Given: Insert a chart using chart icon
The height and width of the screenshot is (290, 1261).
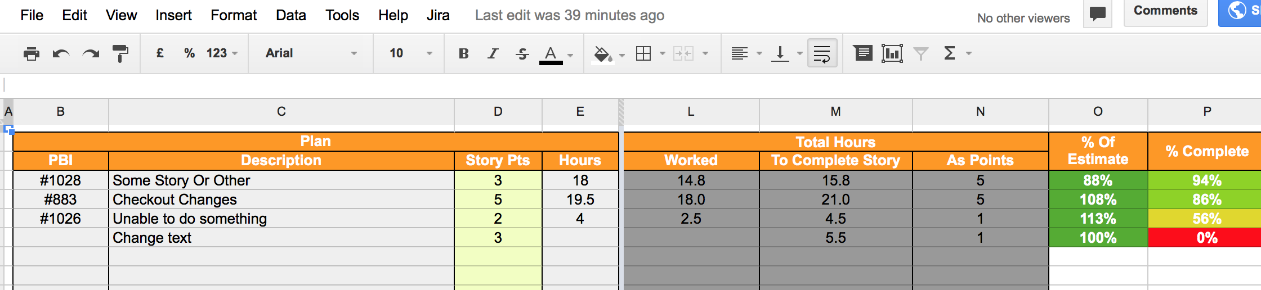Looking at the screenshot, I should click(x=892, y=53).
